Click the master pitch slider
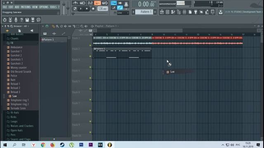The height and width of the screenshot is (148, 264). click(x=68, y=8)
